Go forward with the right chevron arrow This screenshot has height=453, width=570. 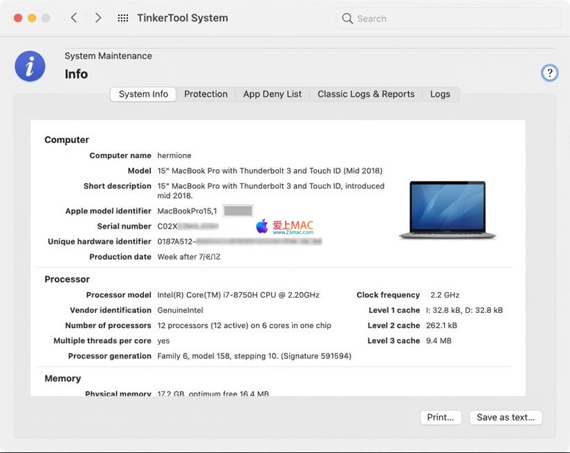98,18
